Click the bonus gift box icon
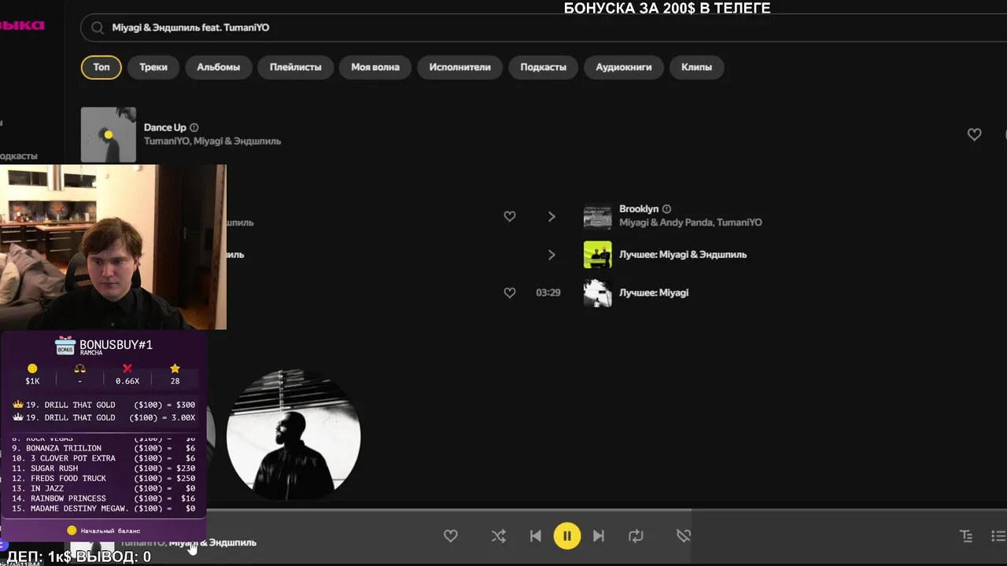This screenshot has height=566, width=1007. point(65,346)
